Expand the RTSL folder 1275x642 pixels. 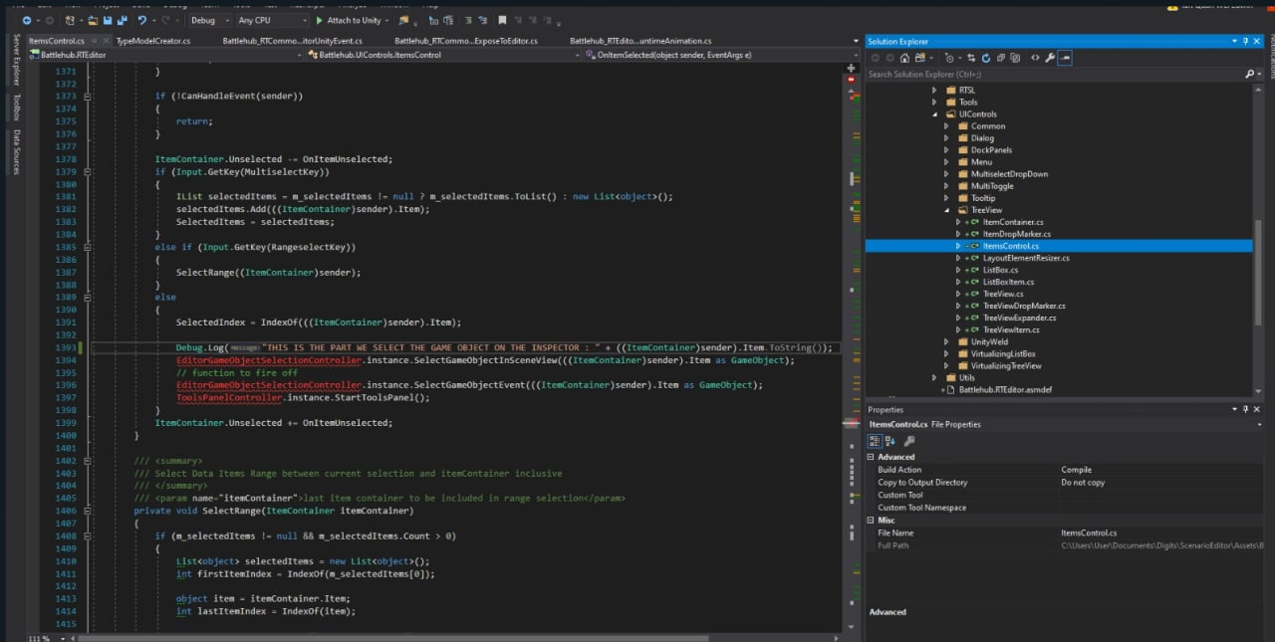935,91
